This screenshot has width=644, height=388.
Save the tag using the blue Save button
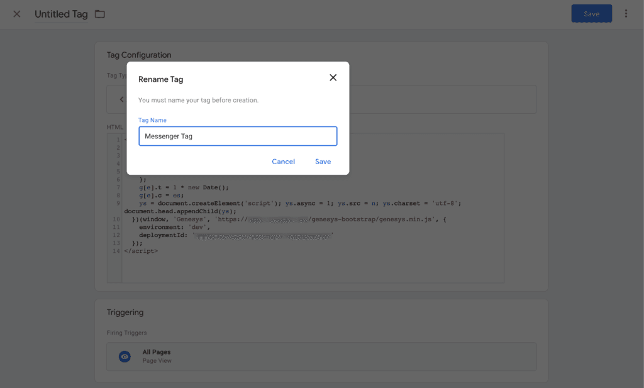[x=591, y=13]
